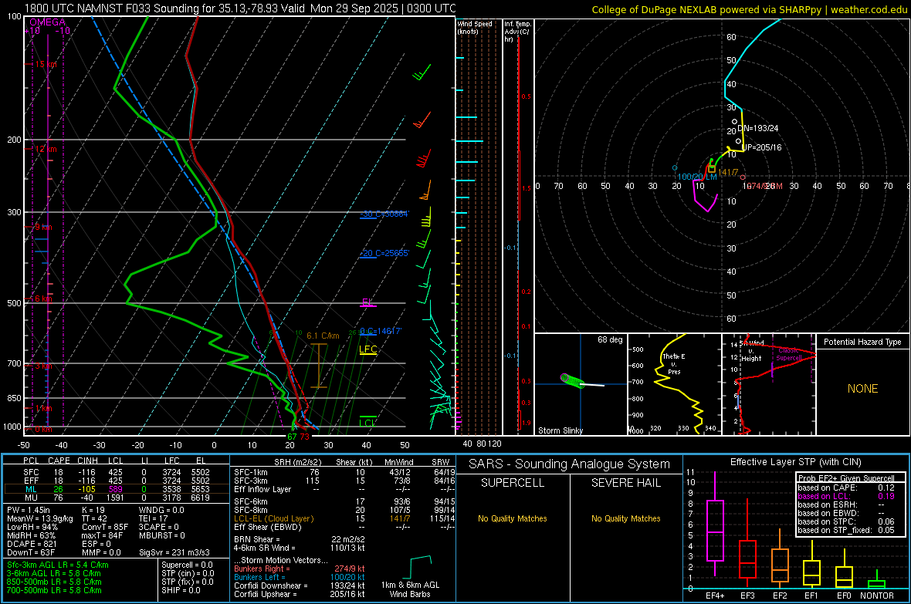The width and height of the screenshot is (911, 604).
Task: Click the '-20 C=25655'' height label
Action: (x=384, y=253)
